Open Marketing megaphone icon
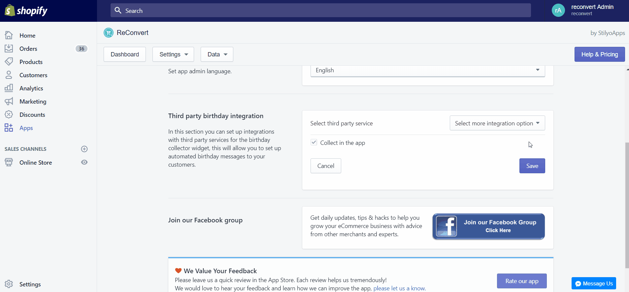The width and height of the screenshot is (629, 292). tap(9, 101)
